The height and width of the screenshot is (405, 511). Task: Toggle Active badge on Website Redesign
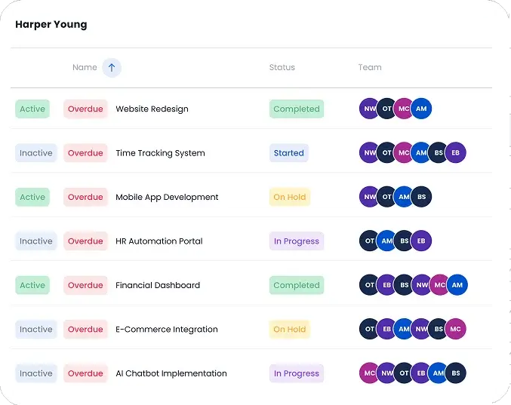point(32,109)
